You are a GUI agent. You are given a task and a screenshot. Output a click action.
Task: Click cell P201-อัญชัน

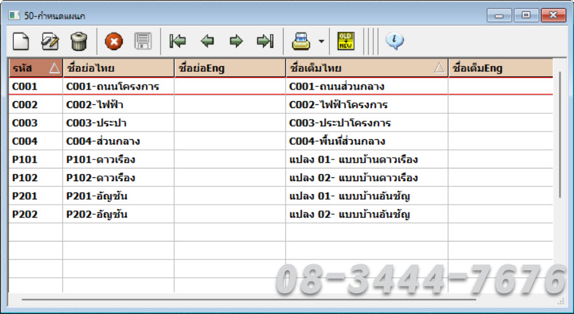pos(118,196)
